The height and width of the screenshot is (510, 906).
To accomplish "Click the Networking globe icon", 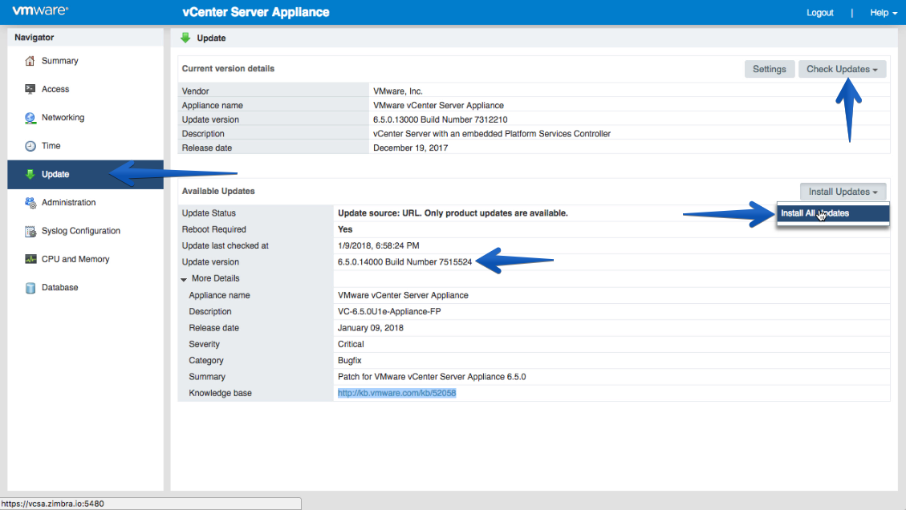I will (30, 118).
